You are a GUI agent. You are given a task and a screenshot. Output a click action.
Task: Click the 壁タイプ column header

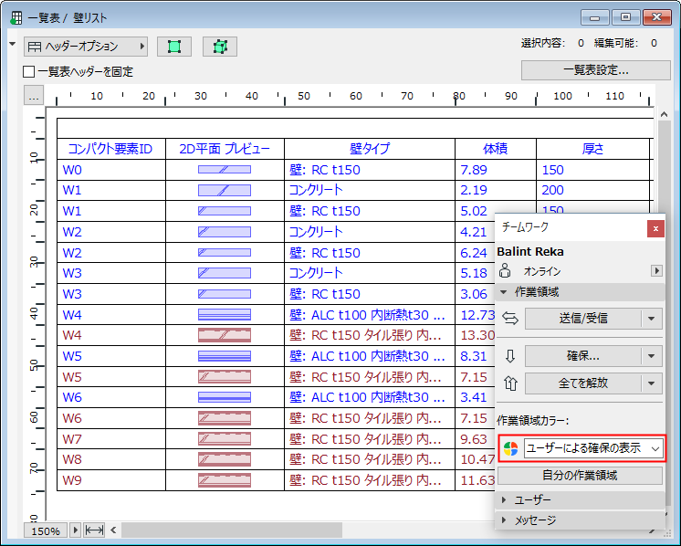370,149
